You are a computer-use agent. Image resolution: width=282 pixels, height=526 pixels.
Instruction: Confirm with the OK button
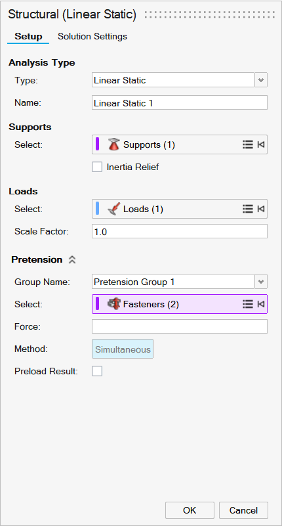(x=190, y=510)
